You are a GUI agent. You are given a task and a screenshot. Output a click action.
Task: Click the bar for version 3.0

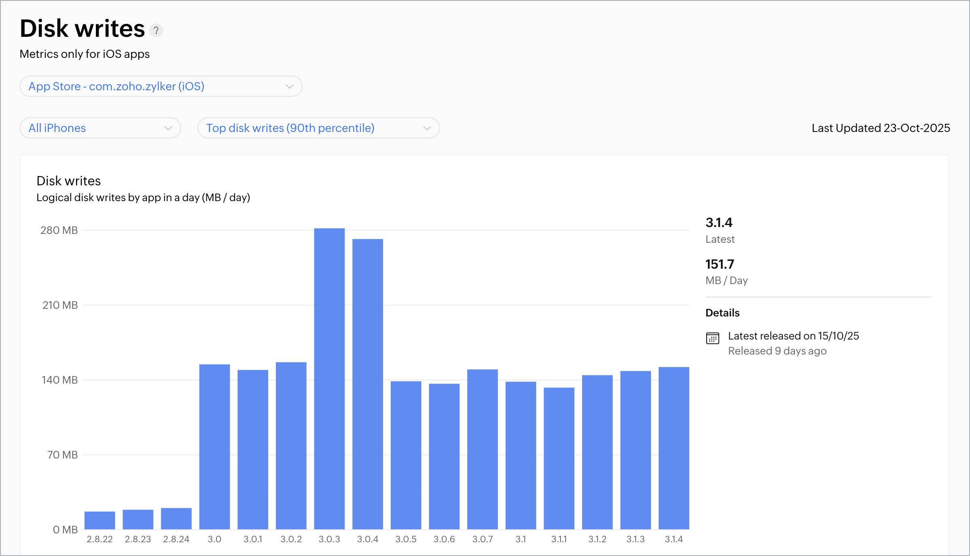pos(214,446)
